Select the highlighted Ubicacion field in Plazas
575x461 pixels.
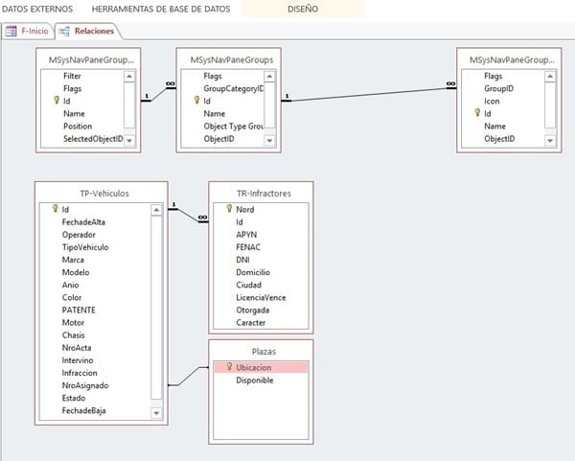[254, 367]
